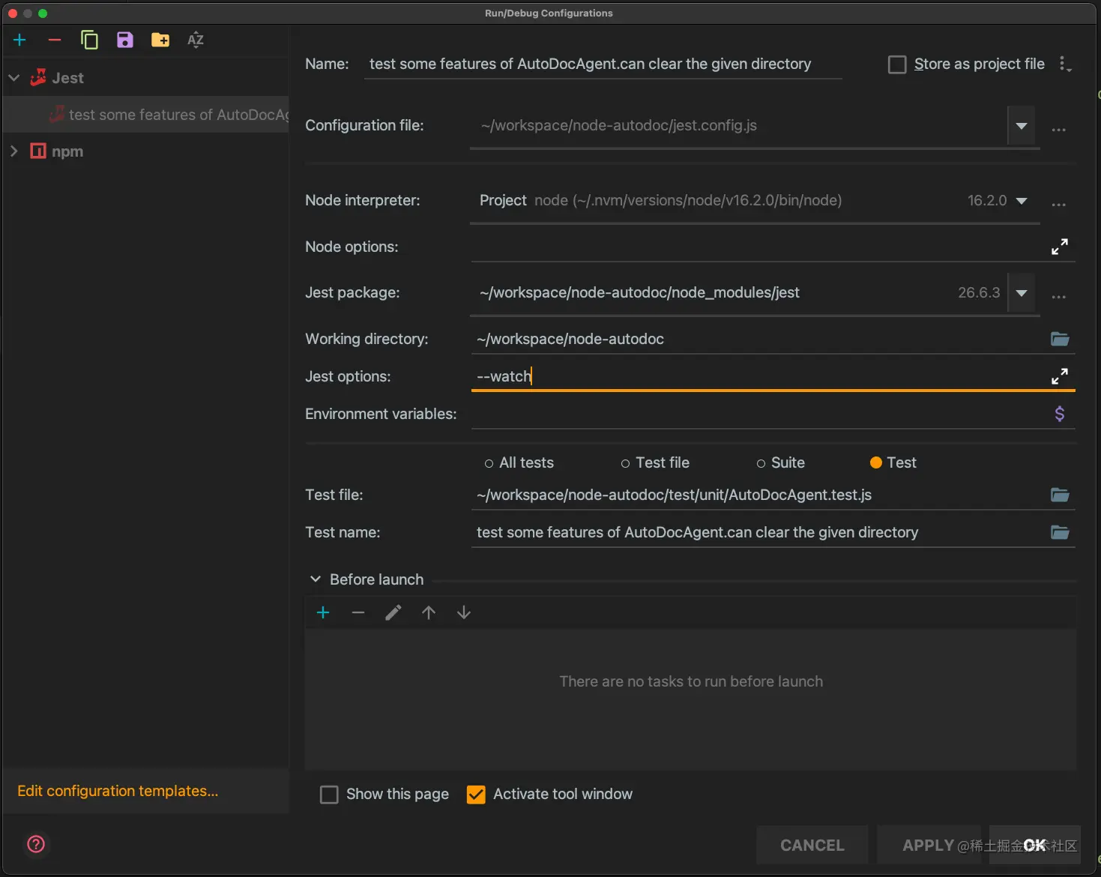Sort configurations alphabetically
This screenshot has height=877, width=1101.
196,40
